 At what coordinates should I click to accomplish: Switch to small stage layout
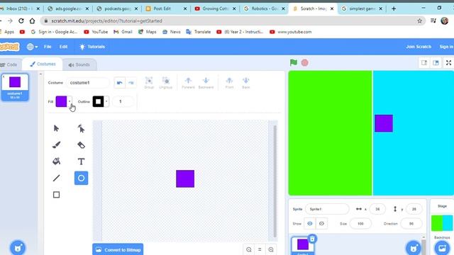424,63
